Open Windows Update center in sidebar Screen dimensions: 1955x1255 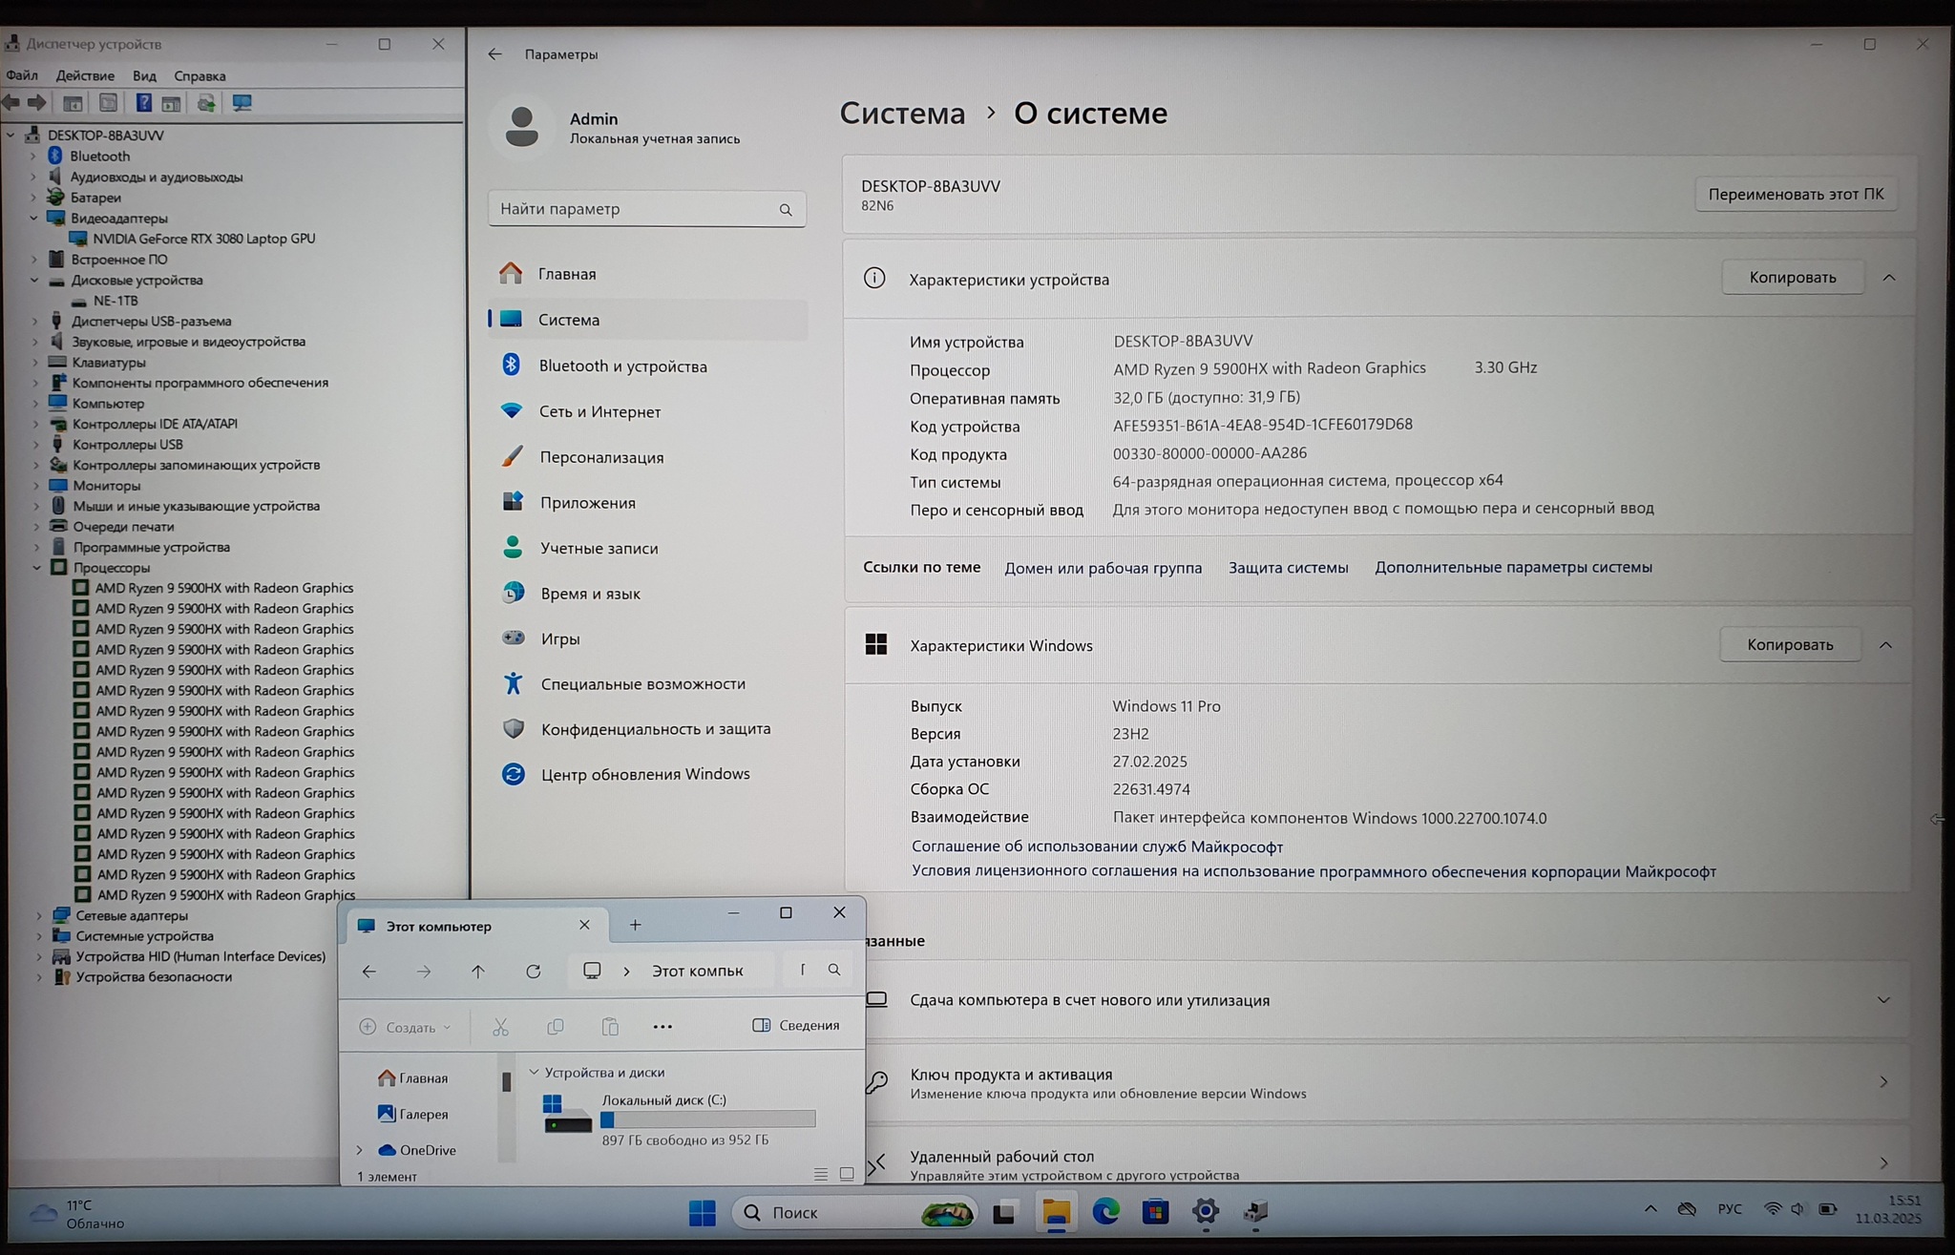644,774
